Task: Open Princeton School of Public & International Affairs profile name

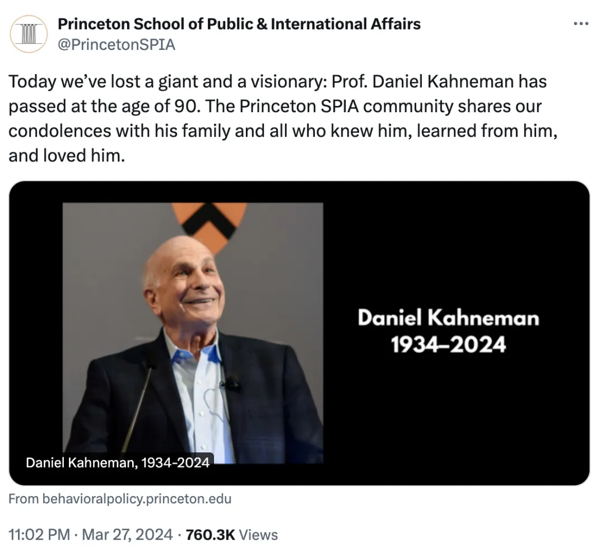Action: [239, 24]
